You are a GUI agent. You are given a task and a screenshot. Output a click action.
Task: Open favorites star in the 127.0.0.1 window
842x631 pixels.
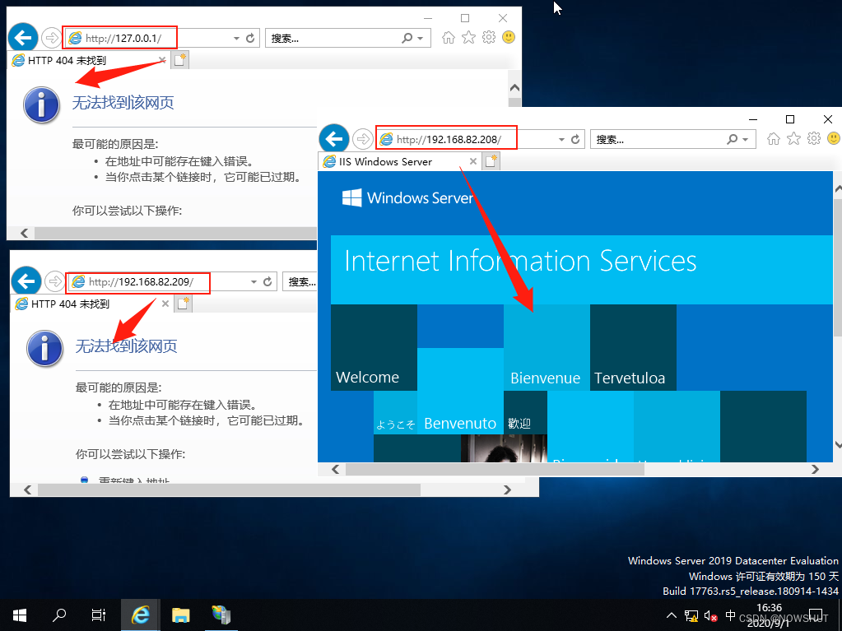coord(468,37)
